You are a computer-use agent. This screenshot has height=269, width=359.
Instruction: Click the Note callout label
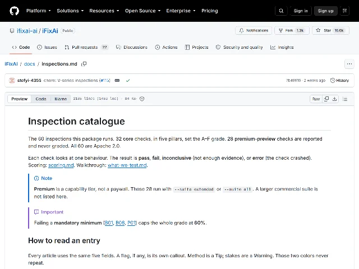pos(43,178)
